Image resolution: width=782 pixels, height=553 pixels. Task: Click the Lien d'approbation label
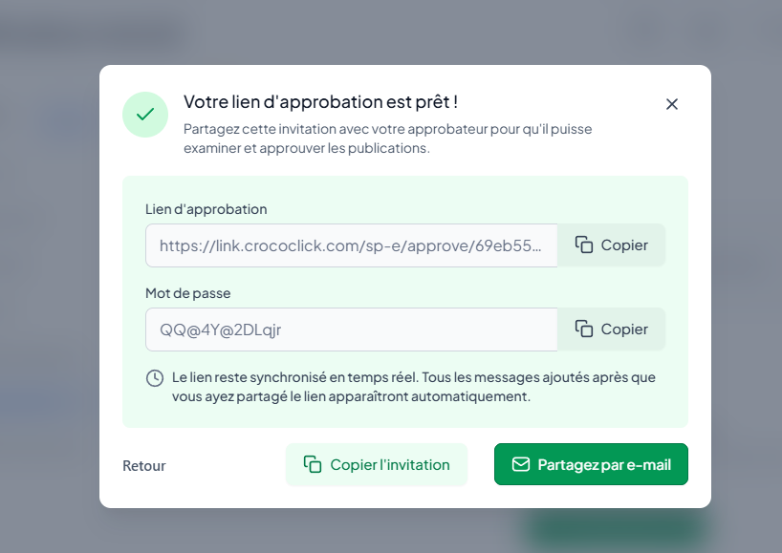tap(206, 209)
